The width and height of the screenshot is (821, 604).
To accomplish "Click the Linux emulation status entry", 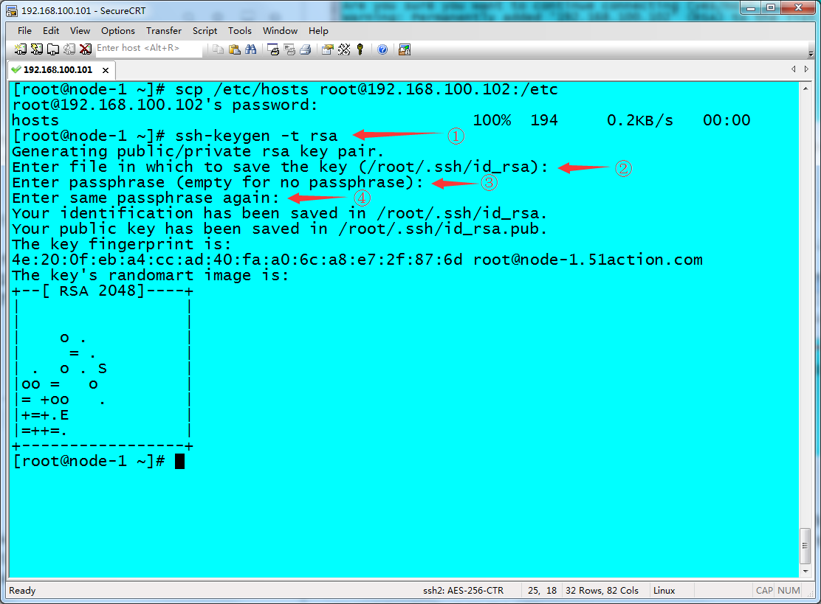I will tap(664, 591).
